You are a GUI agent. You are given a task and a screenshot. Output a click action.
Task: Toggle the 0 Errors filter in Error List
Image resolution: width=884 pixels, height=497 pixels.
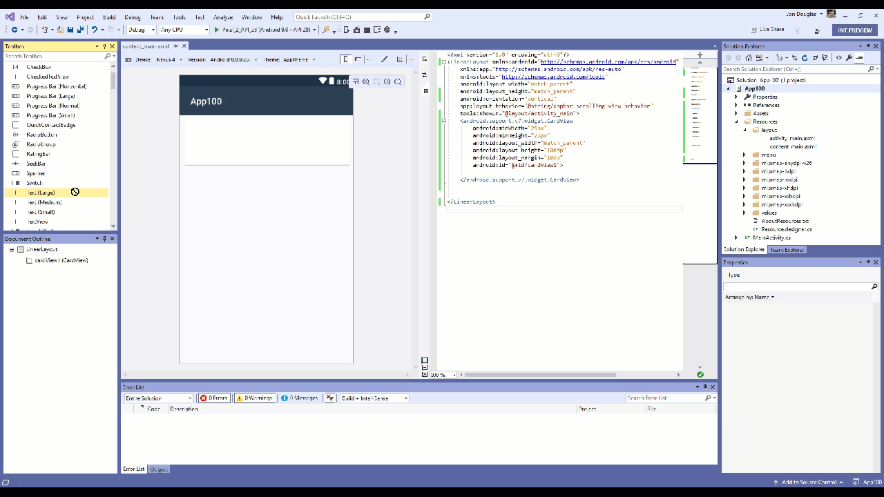click(x=213, y=398)
